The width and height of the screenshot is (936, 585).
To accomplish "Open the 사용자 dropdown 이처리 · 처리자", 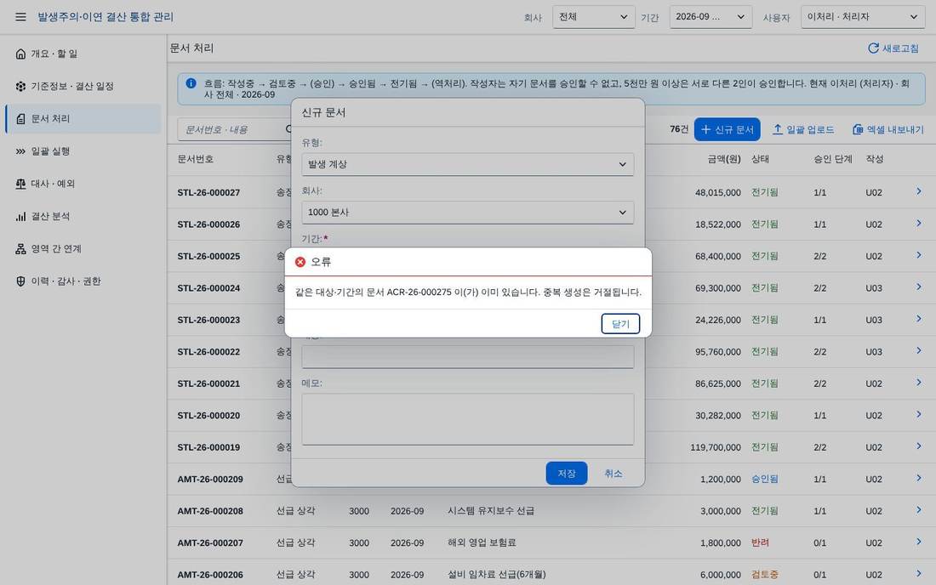I will pyautogui.click(x=863, y=17).
